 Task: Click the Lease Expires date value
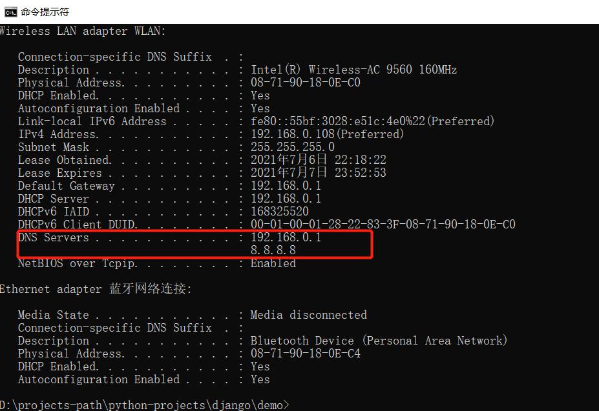[318, 173]
